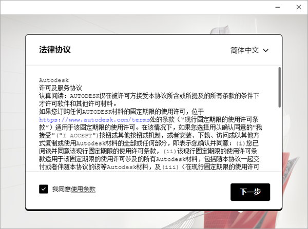
Task: Check the 我同意使用条款 checkbox
Action: (44, 189)
